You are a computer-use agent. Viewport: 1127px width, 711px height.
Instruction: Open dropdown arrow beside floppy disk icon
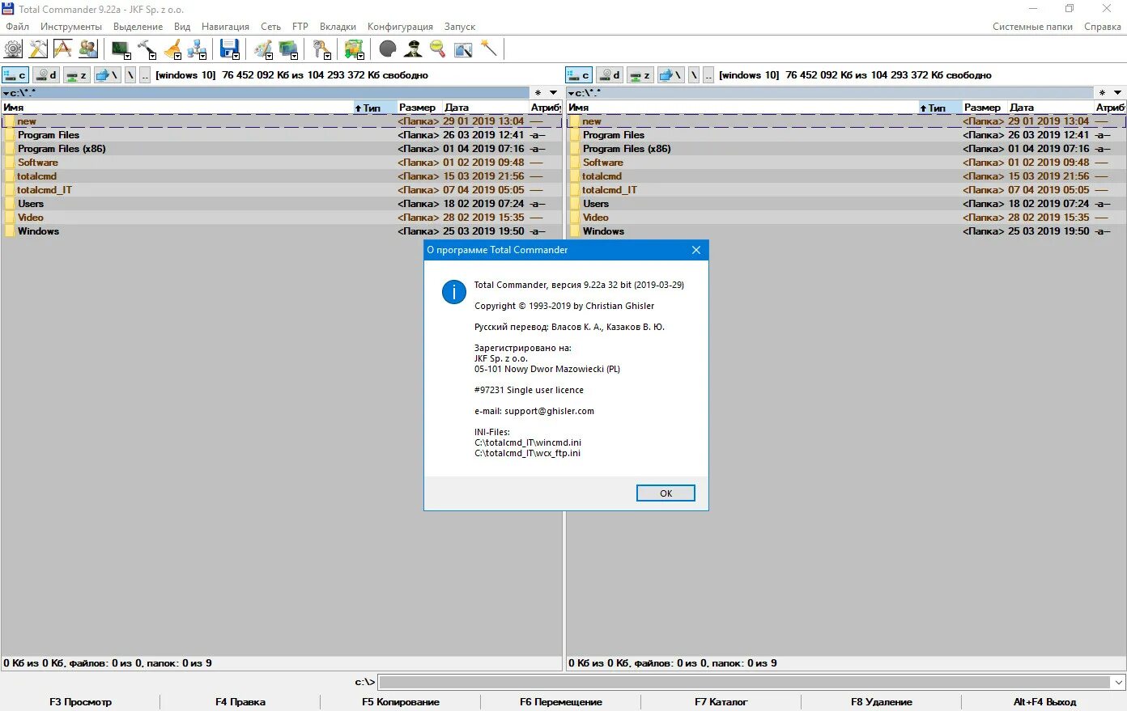236,56
